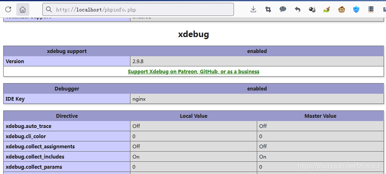The width and height of the screenshot is (386, 174).
Task: Go to the browser home page
Action: pyautogui.click(x=23, y=10)
